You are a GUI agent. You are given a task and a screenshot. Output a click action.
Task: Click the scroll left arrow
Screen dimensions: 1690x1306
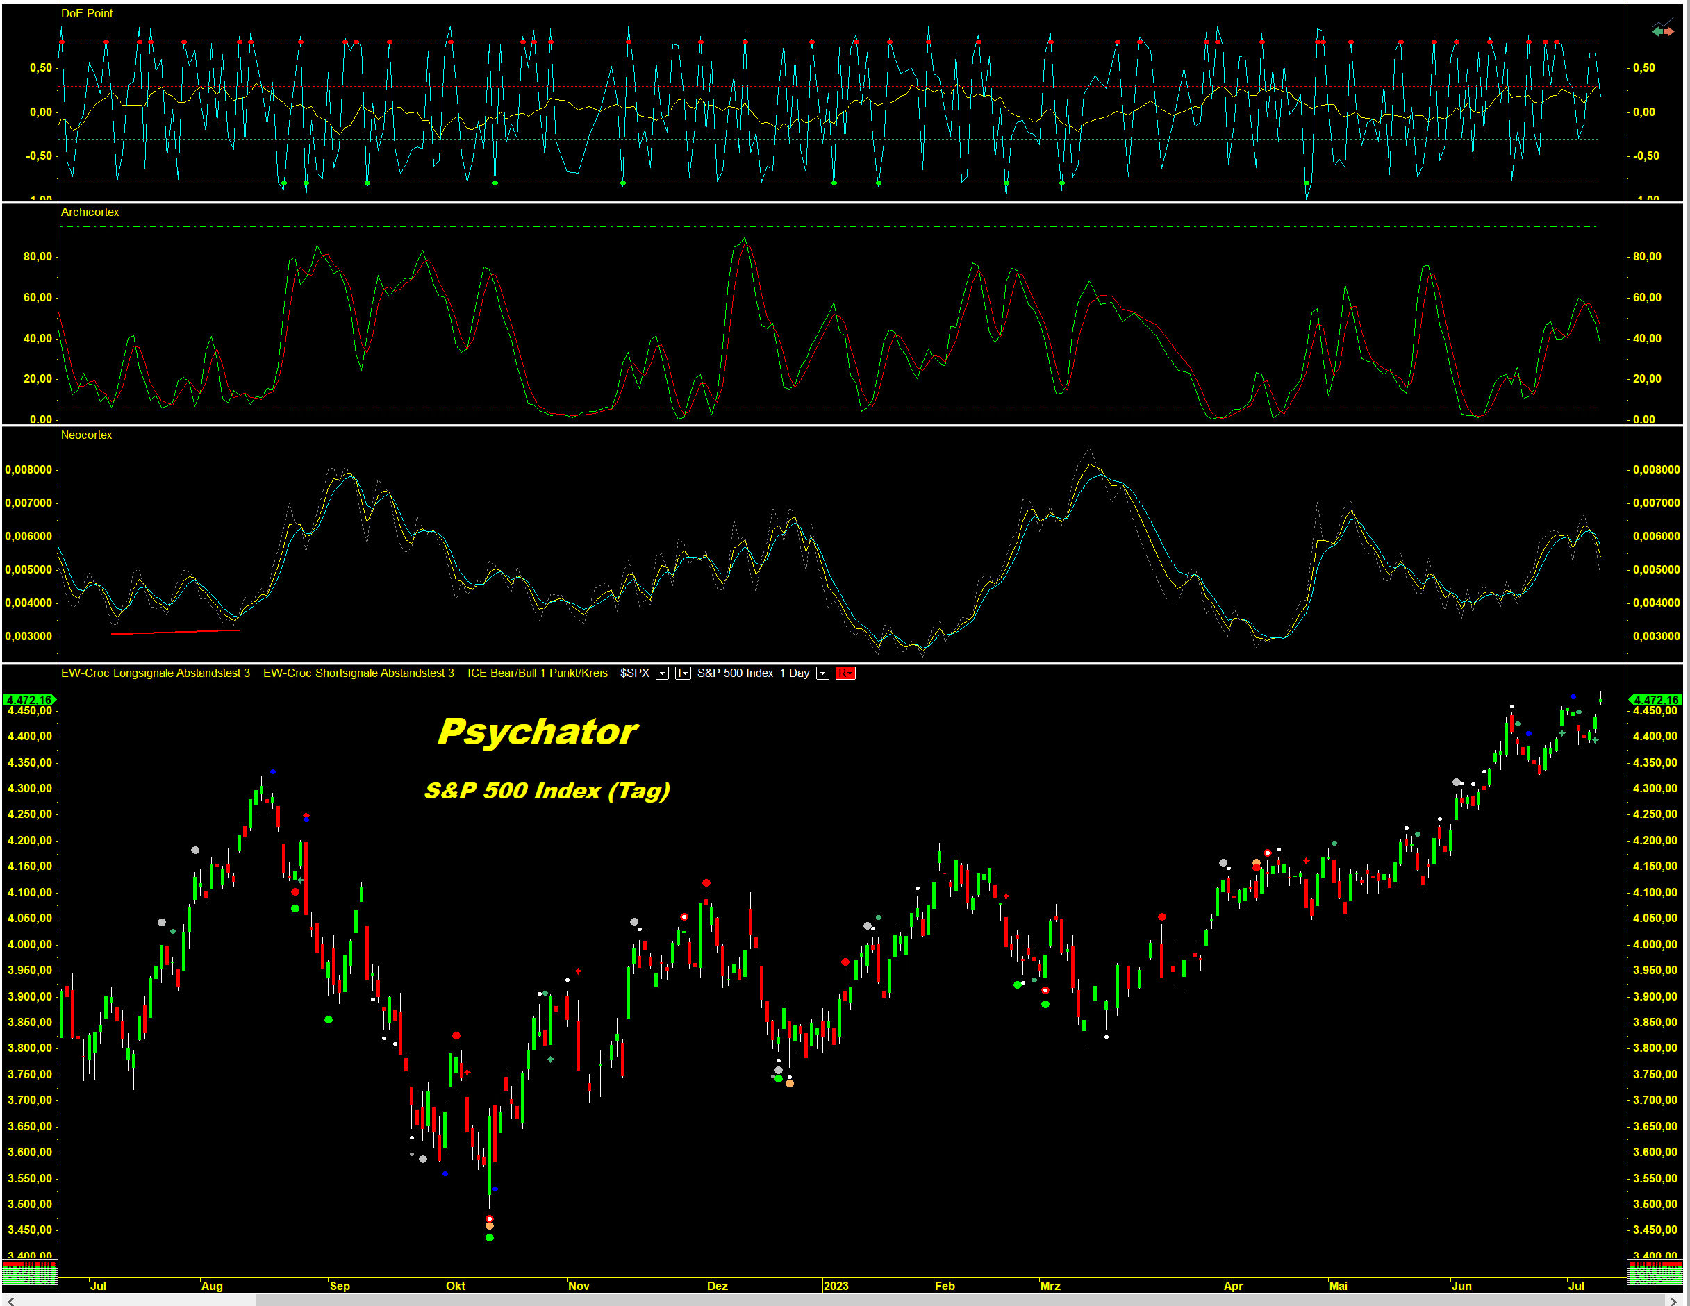pyautogui.click(x=10, y=1300)
